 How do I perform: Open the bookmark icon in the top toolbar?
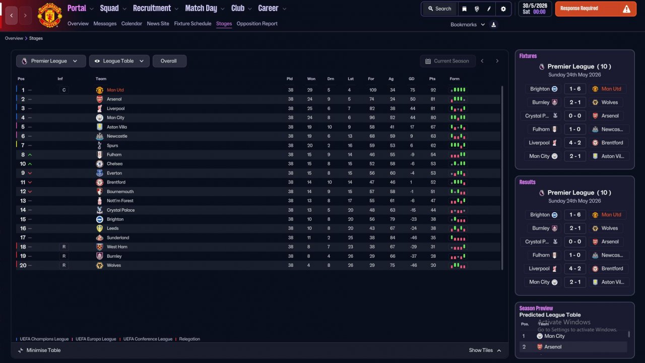[x=464, y=9]
